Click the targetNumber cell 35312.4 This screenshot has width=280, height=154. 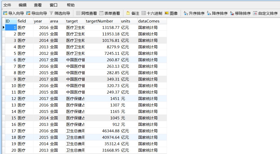point(103,144)
